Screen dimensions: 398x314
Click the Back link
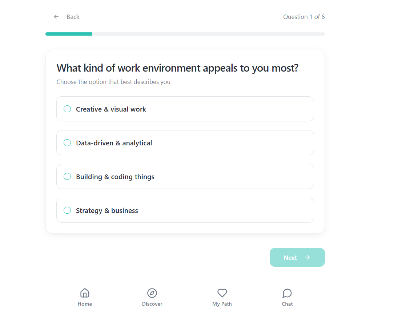[73, 17]
